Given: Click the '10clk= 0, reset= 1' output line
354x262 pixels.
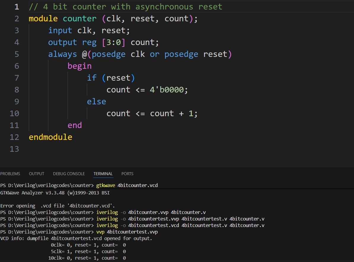Looking at the screenshot, I should (87, 258).
